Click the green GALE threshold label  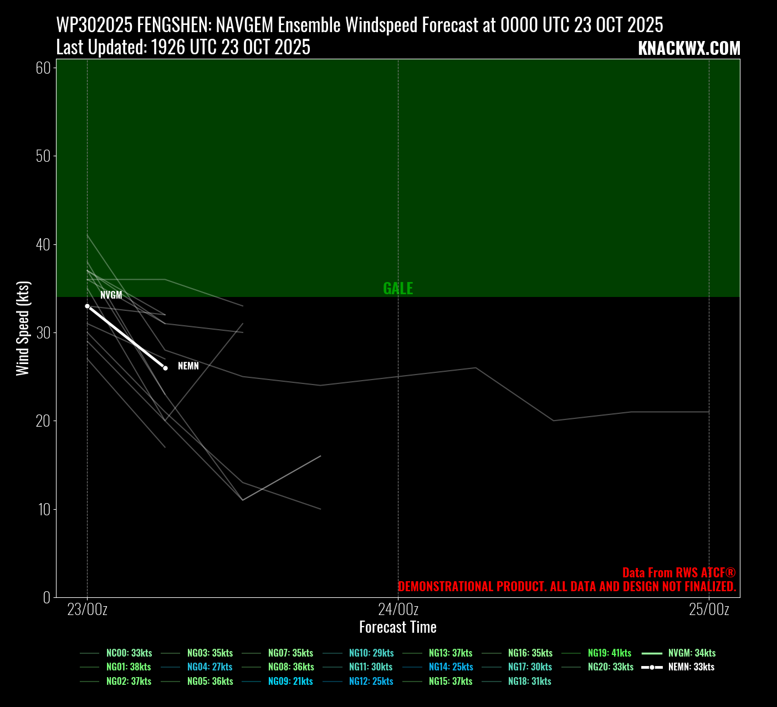click(398, 289)
